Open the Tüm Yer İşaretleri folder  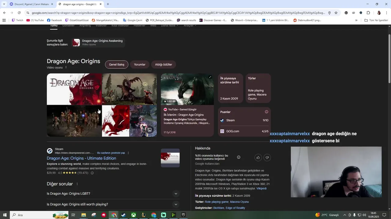click(x=376, y=20)
